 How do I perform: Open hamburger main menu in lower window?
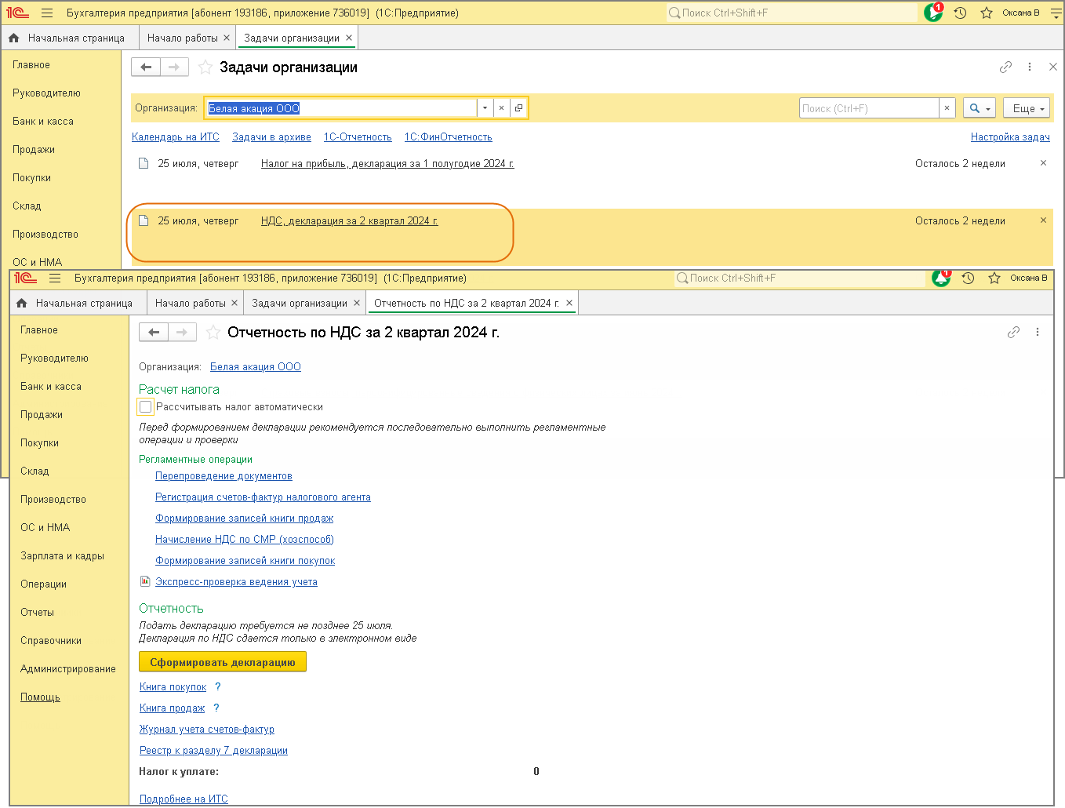click(x=55, y=278)
